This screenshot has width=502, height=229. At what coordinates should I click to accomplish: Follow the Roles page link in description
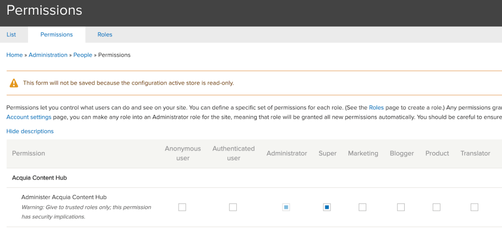(377, 108)
